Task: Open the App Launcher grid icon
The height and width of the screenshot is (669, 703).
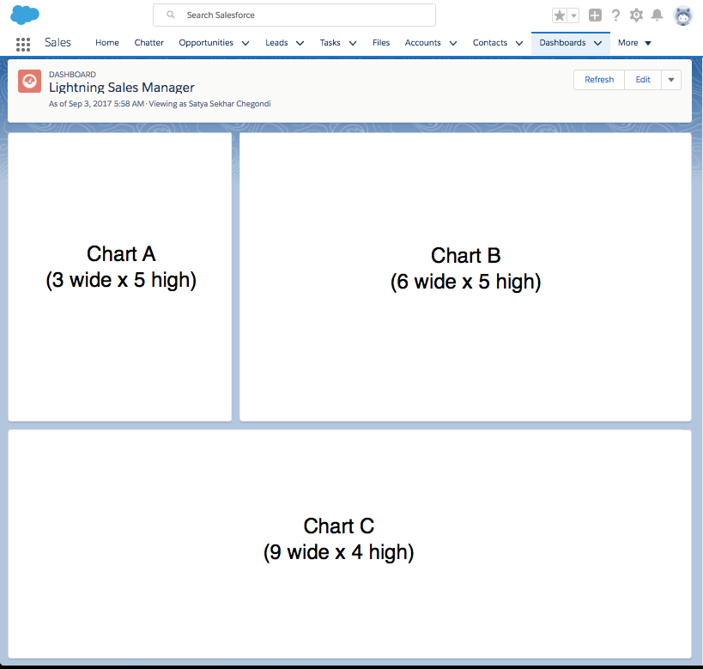Action: click(x=23, y=44)
